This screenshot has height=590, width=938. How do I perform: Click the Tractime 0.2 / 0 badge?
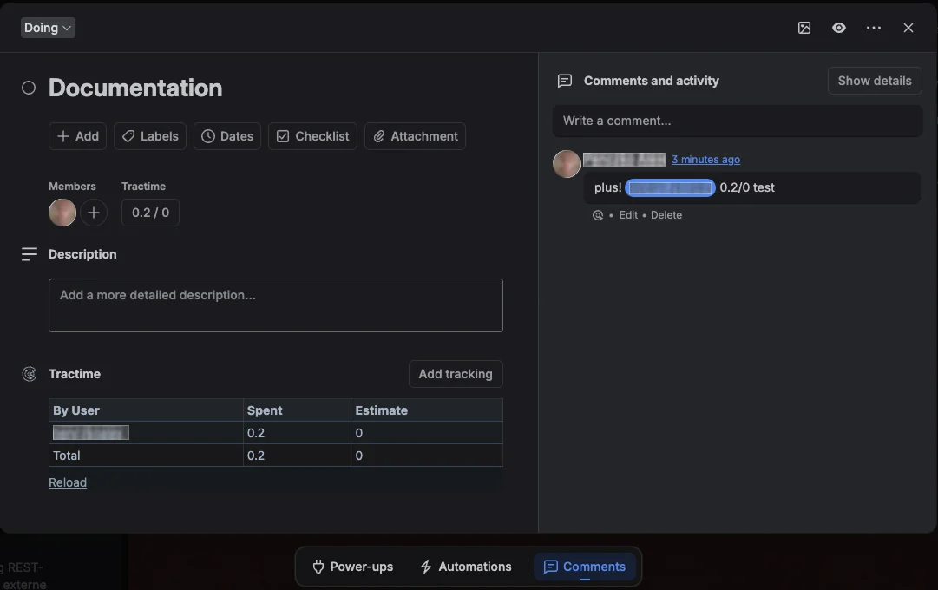[150, 213]
